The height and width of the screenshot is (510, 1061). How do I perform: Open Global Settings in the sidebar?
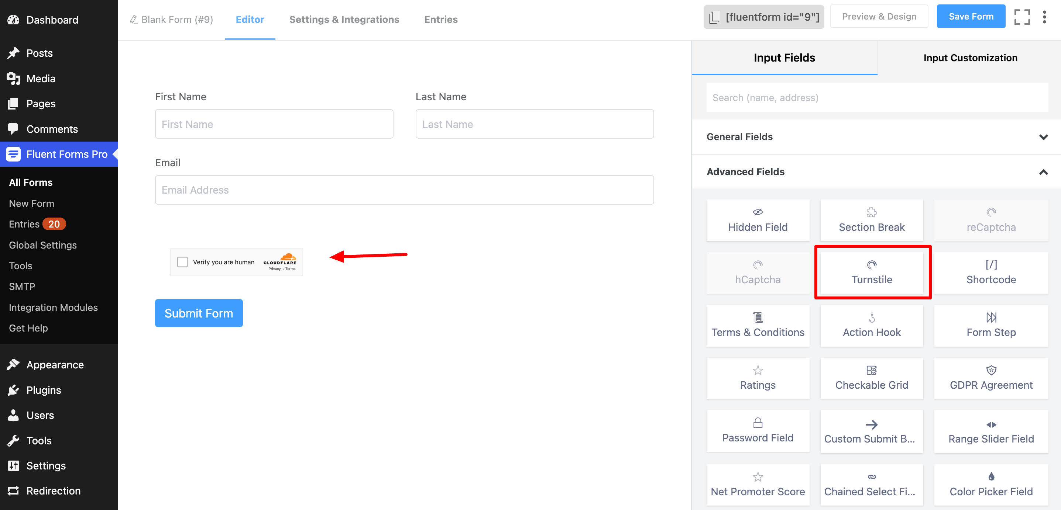(x=43, y=245)
